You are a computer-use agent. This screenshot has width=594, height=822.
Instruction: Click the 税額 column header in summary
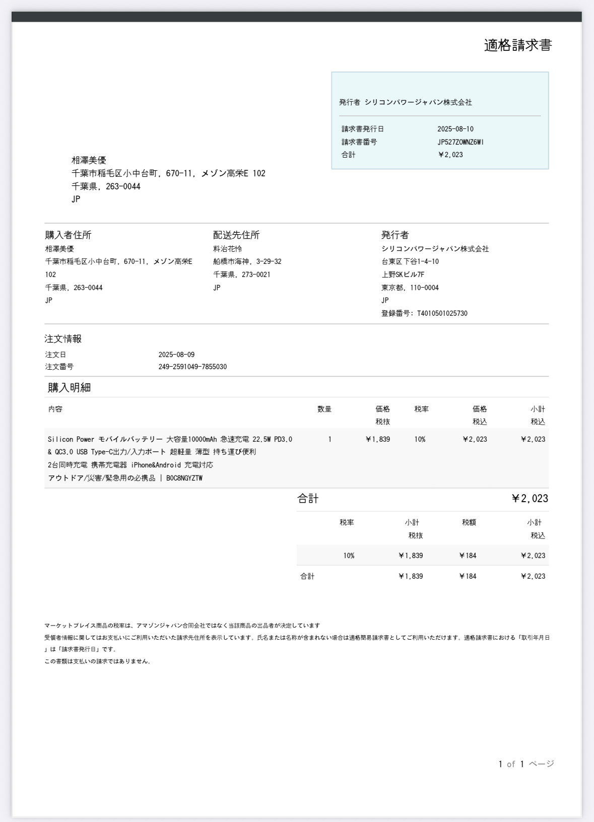[x=469, y=522]
